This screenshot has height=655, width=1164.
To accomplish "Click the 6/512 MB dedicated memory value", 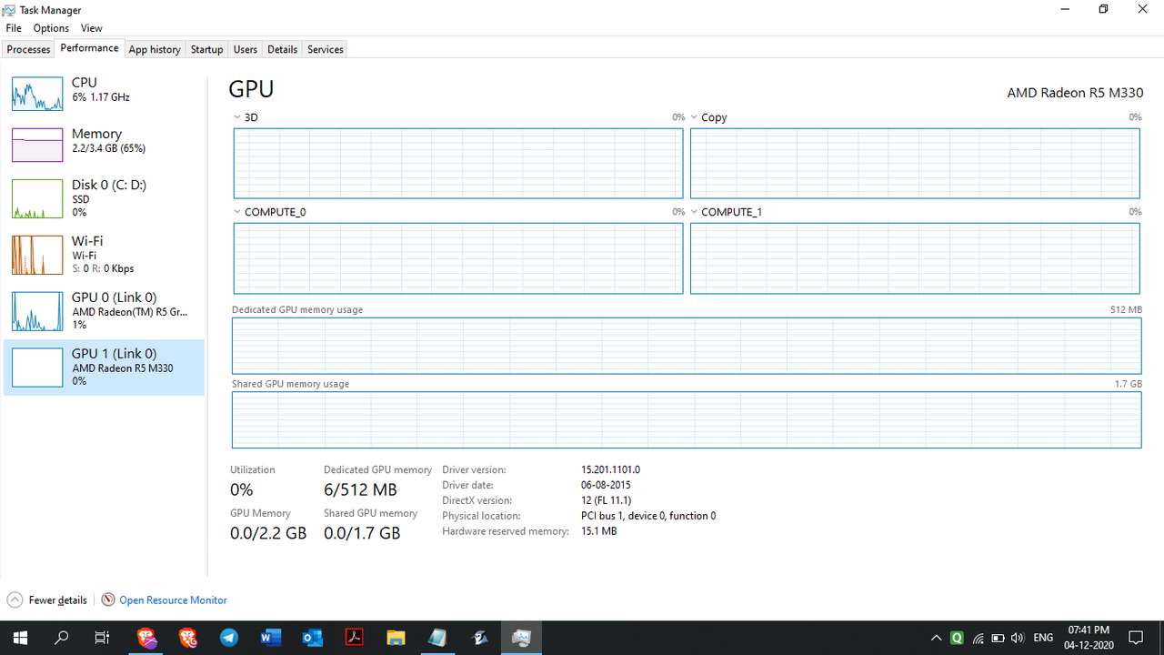I will coord(360,490).
